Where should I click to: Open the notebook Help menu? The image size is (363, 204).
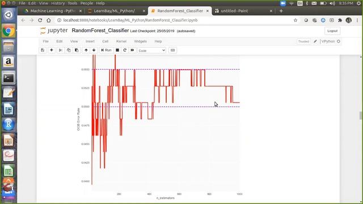click(158, 41)
